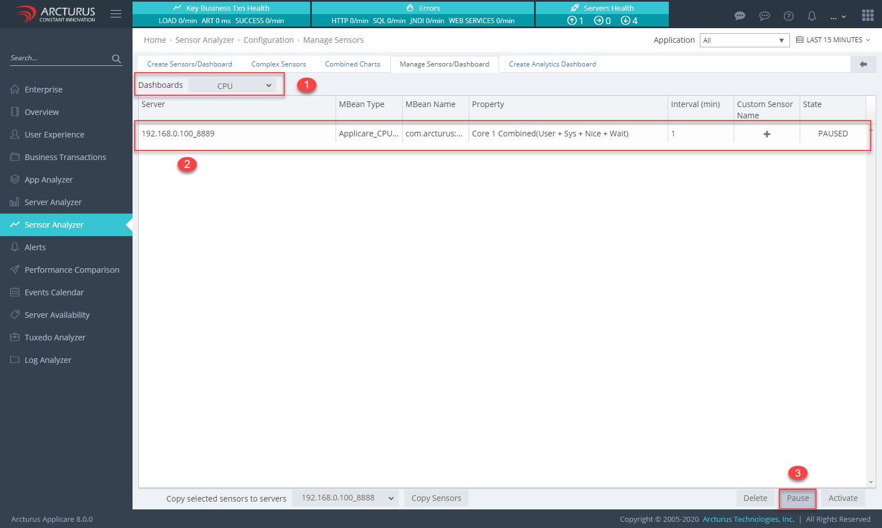
Task: Open the notifications bell icon
Action: (812, 16)
